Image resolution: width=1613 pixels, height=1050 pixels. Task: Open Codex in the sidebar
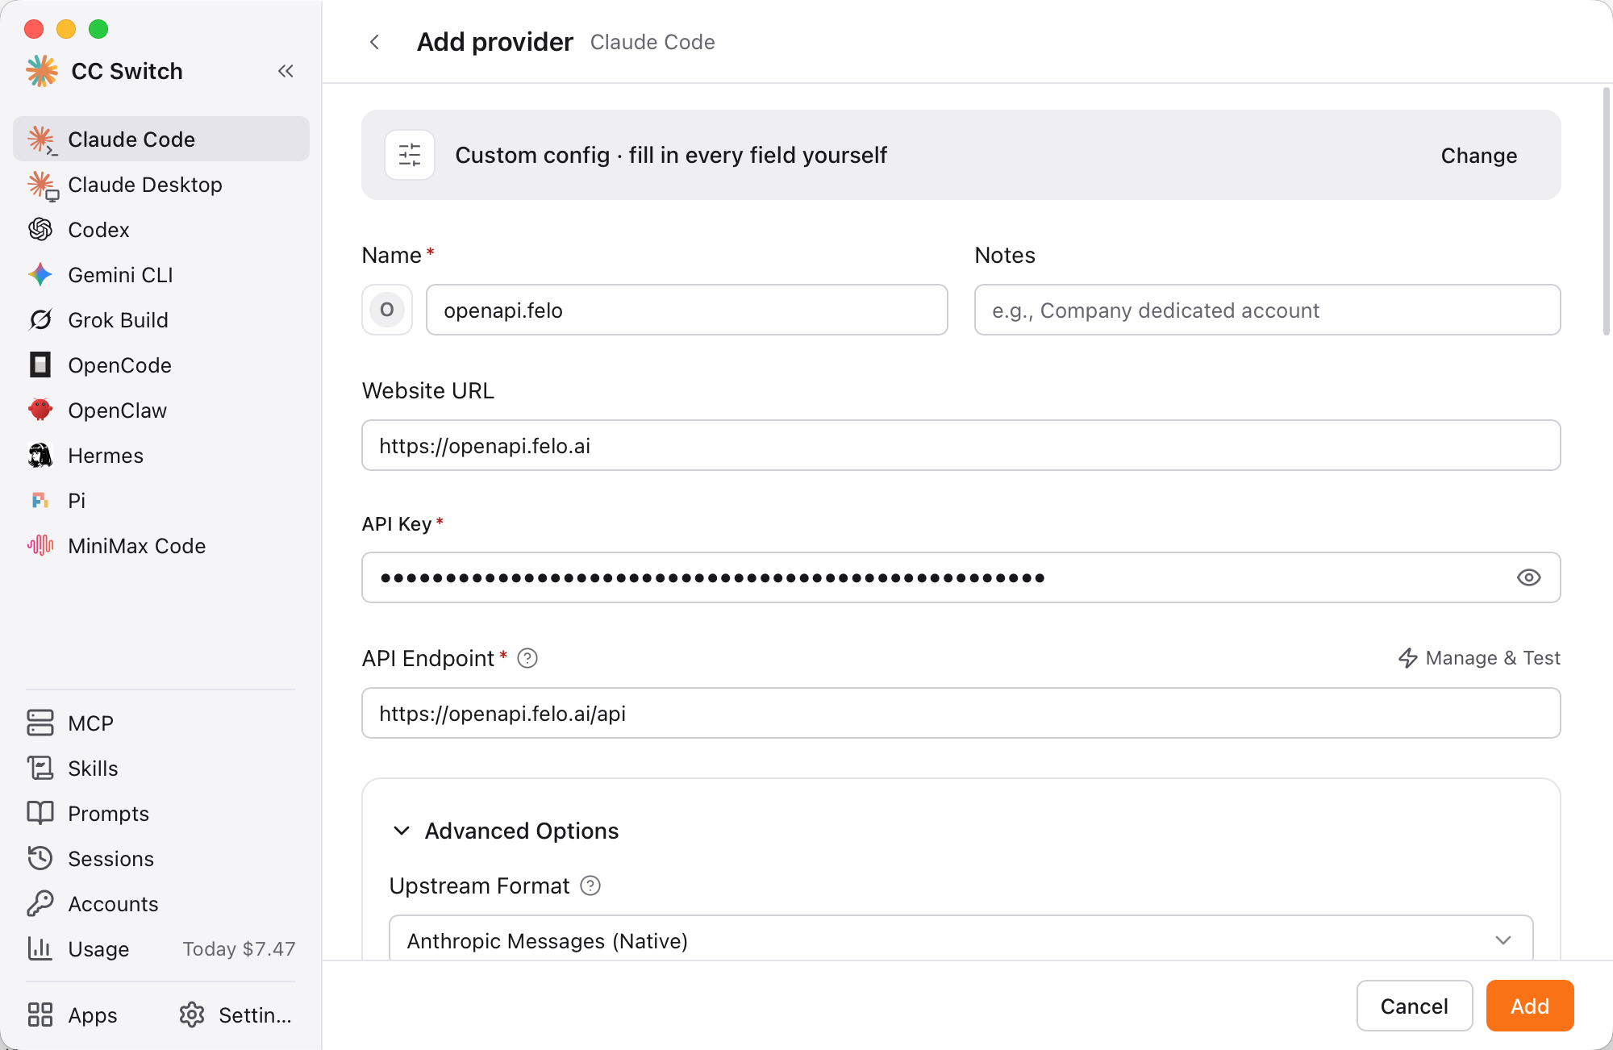(x=161, y=230)
